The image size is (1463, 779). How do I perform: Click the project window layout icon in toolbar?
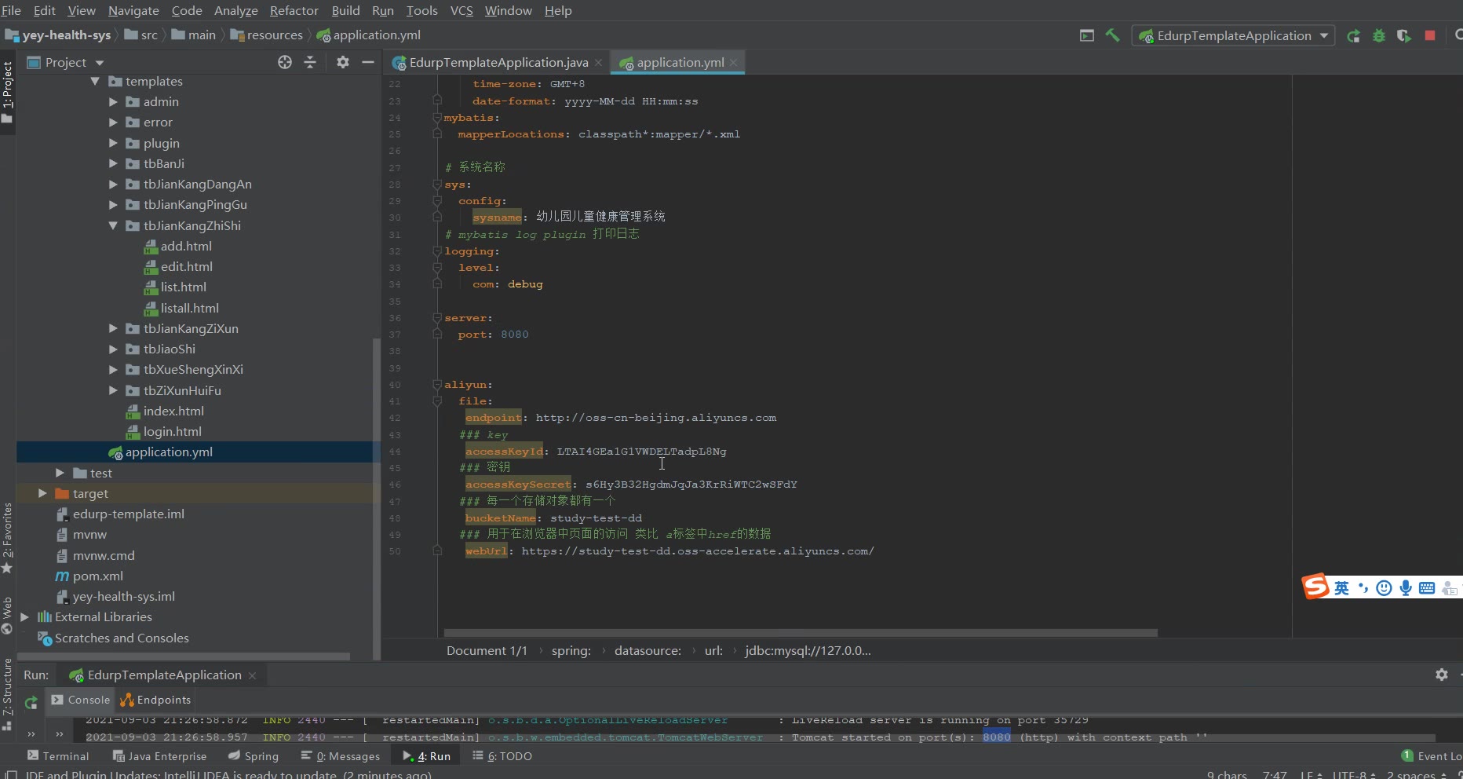(1087, 35)
